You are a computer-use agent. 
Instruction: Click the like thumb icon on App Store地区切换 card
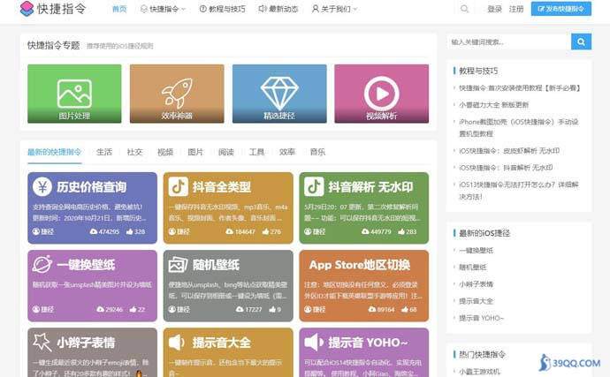(405, 309)
